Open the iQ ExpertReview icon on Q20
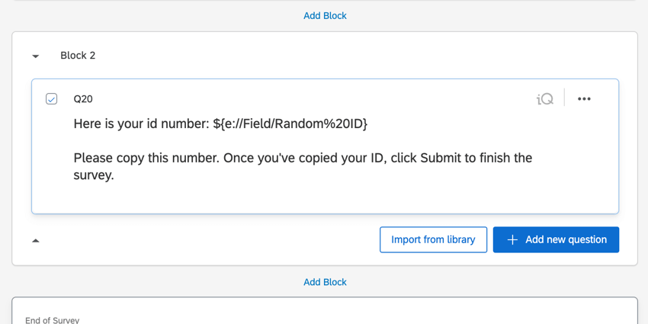The height and width of the screenshot is (324, 648). point(544,99)
